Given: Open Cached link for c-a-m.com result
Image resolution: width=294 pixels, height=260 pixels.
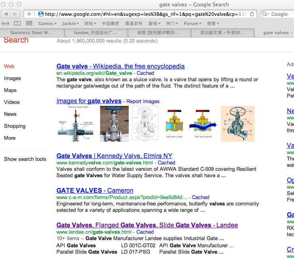Looking at the screenshot, I should (201, 197).
